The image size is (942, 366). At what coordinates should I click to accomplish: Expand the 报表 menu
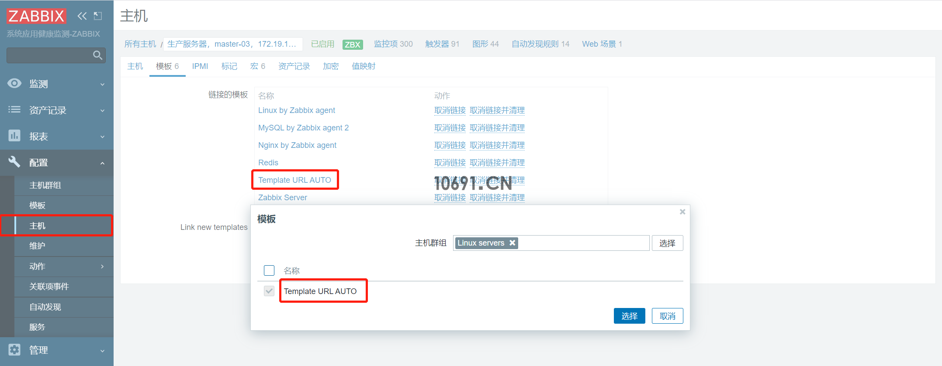pos(102,137)
